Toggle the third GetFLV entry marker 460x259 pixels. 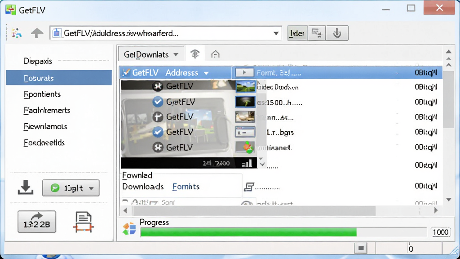click(158, 117)
